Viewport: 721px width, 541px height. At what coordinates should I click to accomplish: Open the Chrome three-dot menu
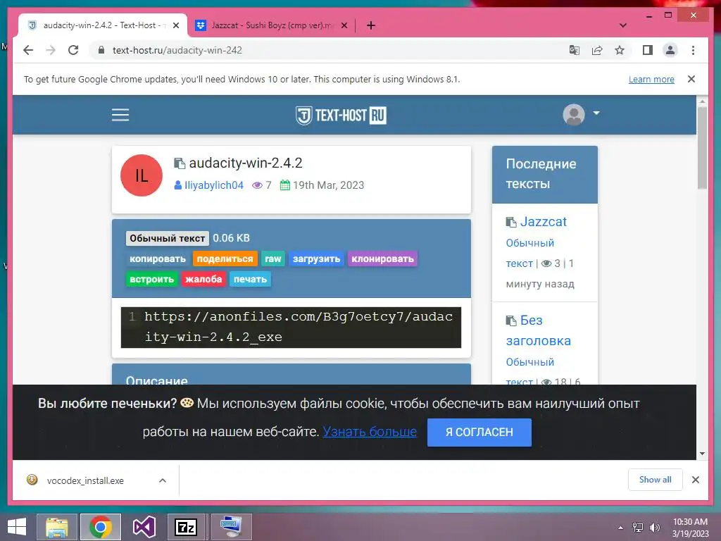[693, 50]
